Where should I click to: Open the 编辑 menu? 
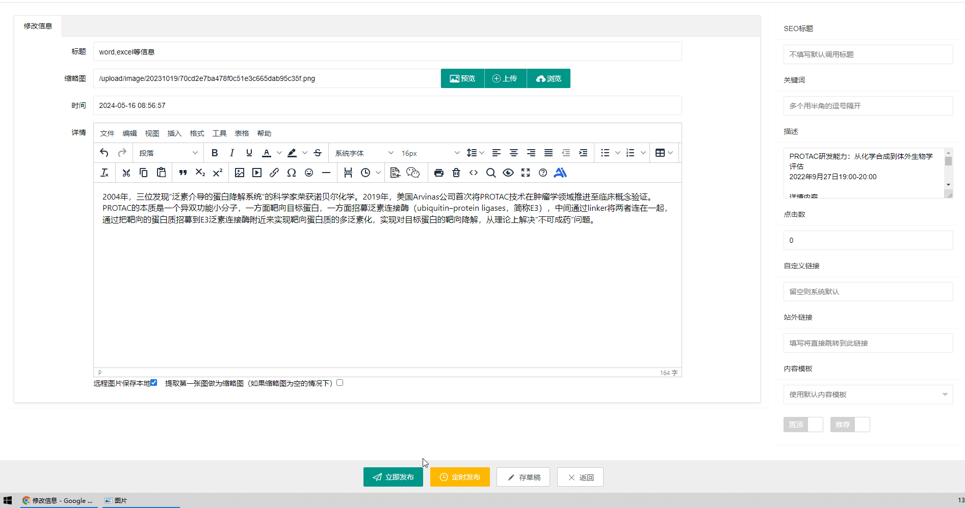click(129, 133)
